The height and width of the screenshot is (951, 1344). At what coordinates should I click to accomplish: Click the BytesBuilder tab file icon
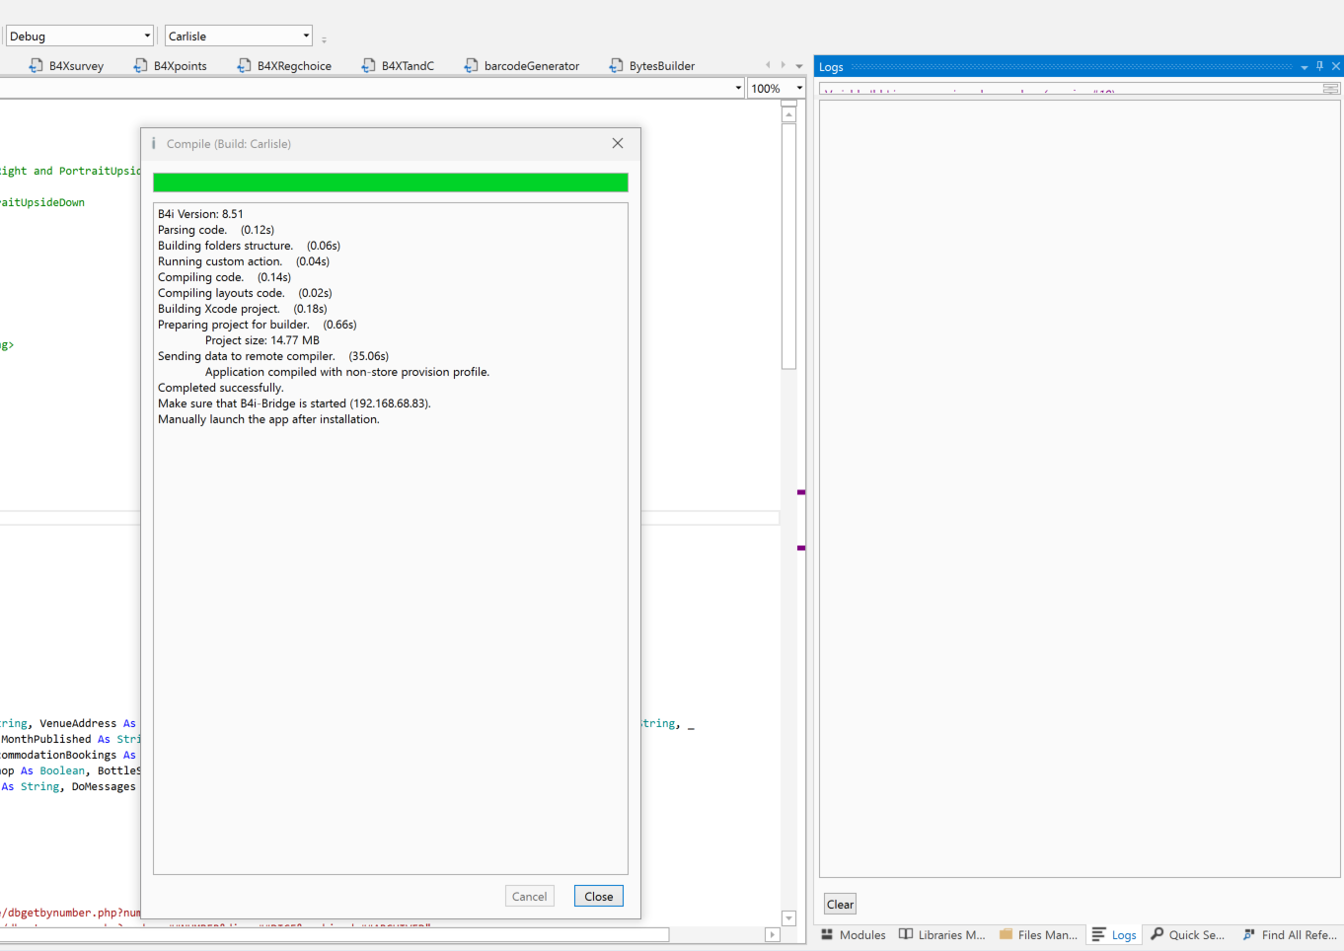tap(617, 66)
